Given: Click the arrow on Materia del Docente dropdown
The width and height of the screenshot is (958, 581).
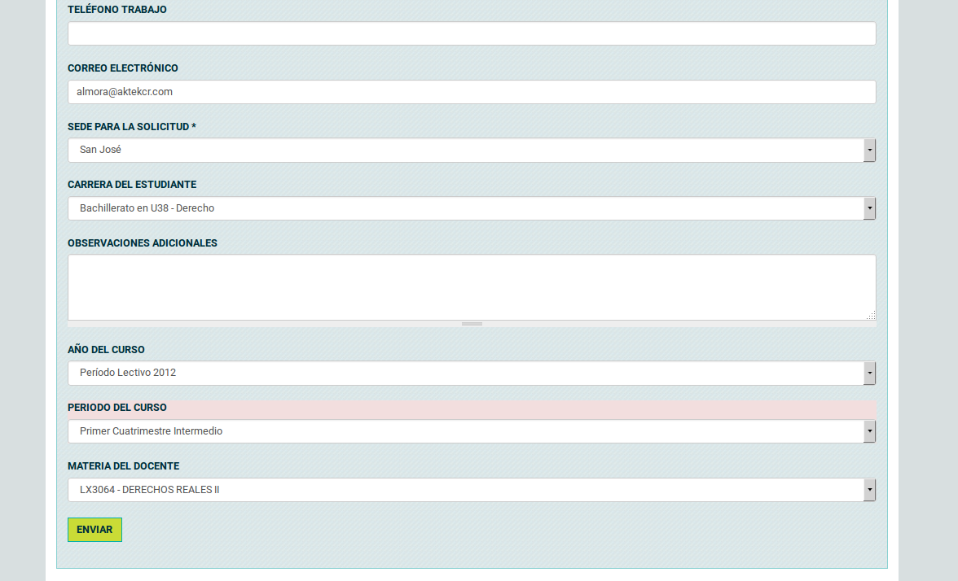Looking at the screenshot, I should [x=869, y=490].
